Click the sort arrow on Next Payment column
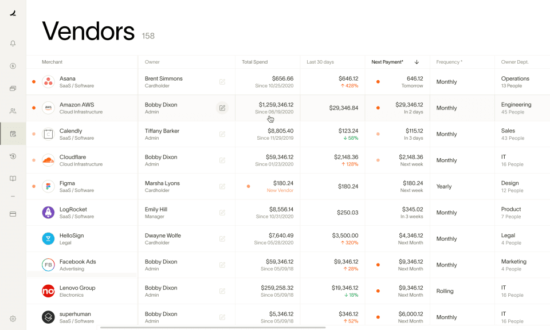 coord(417,62)
